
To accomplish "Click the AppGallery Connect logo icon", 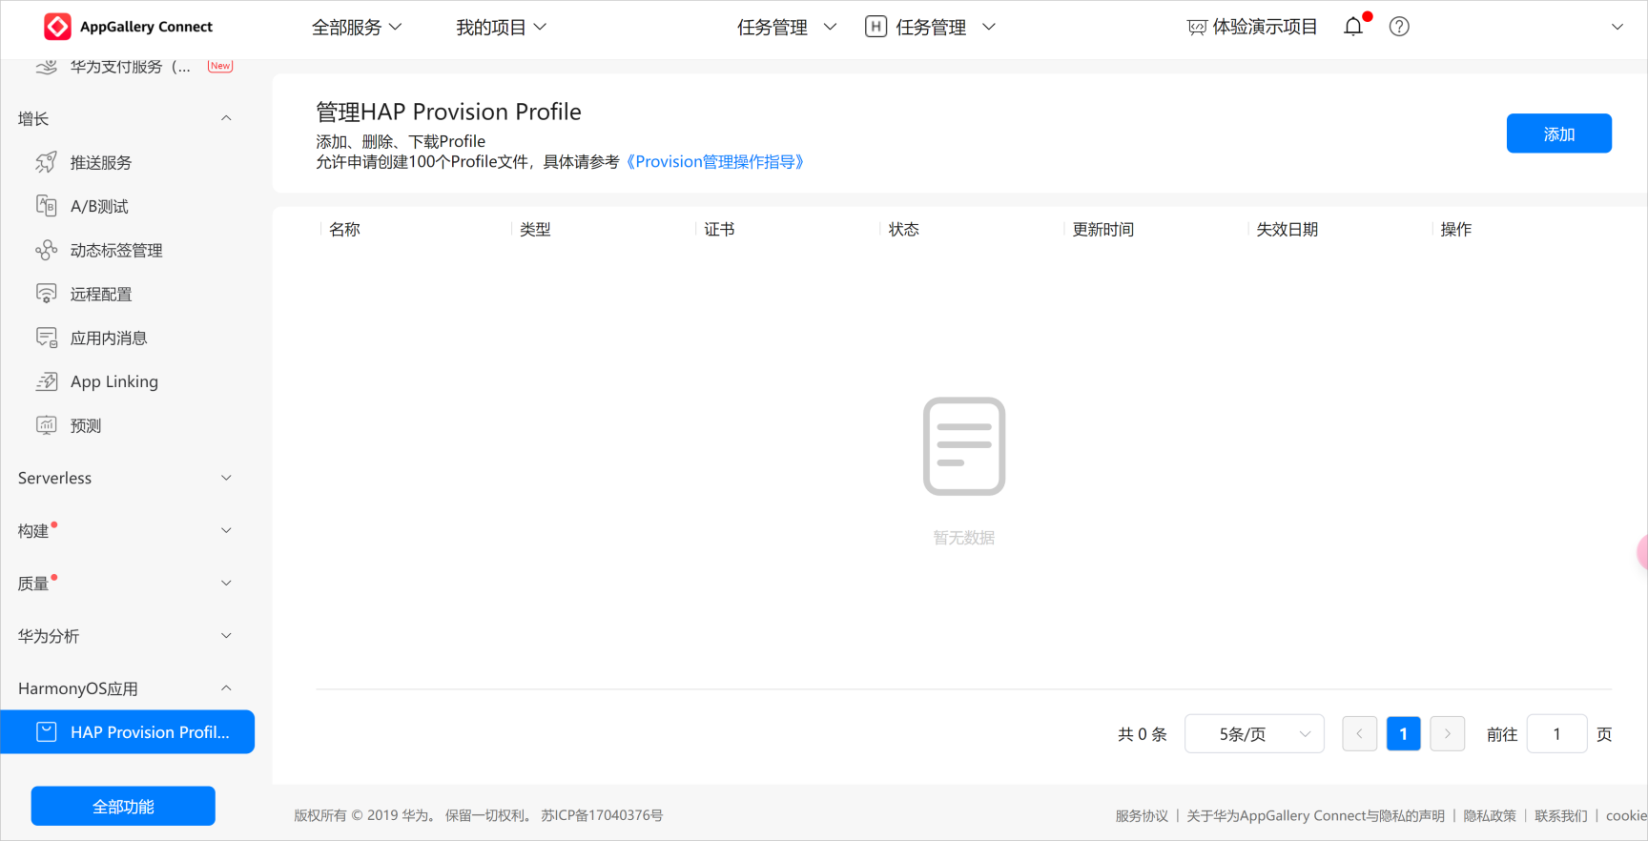I will coord(57,27).
